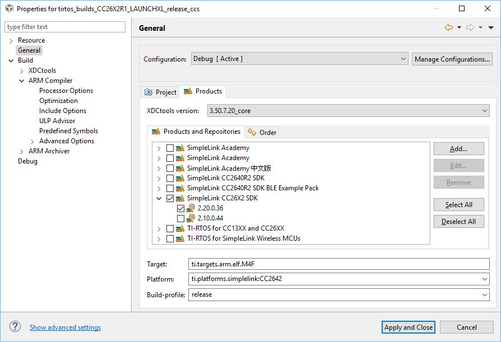Click the Target text field
The image size is (501, 342).
[x=339, y=264]
